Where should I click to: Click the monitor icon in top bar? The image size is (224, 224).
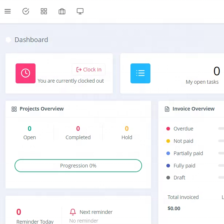pyautogui.click(x=80, y=11)
